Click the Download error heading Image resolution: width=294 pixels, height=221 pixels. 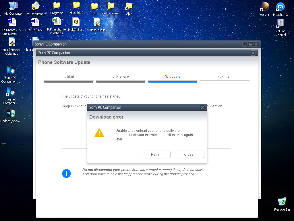point(106,117)
